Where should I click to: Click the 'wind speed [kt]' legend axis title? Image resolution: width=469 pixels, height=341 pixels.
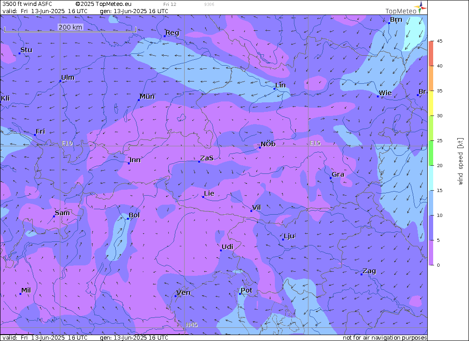460,162
